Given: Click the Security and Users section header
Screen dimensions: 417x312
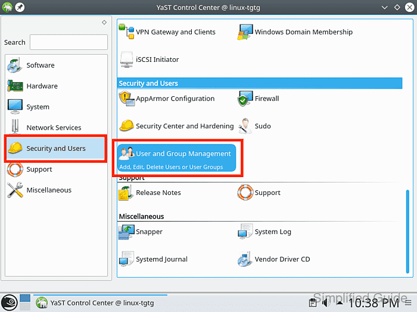Looking at the screenshot, I should pos(260,83).
